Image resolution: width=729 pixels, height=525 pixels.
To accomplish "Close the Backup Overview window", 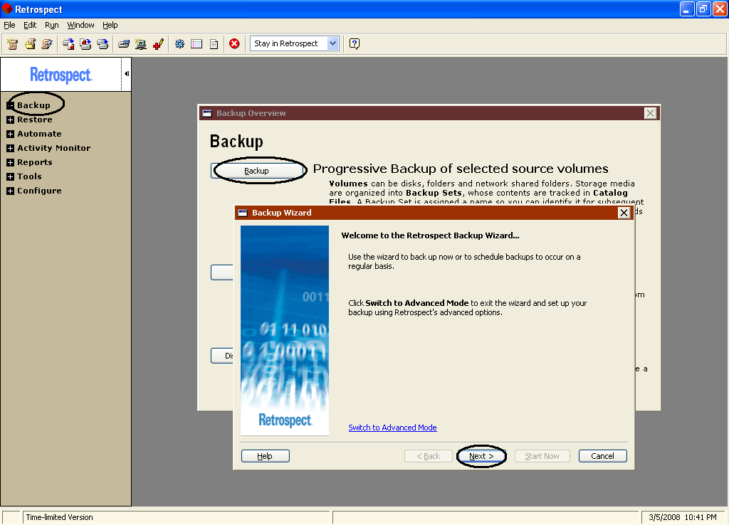I will tap(651, 113).
